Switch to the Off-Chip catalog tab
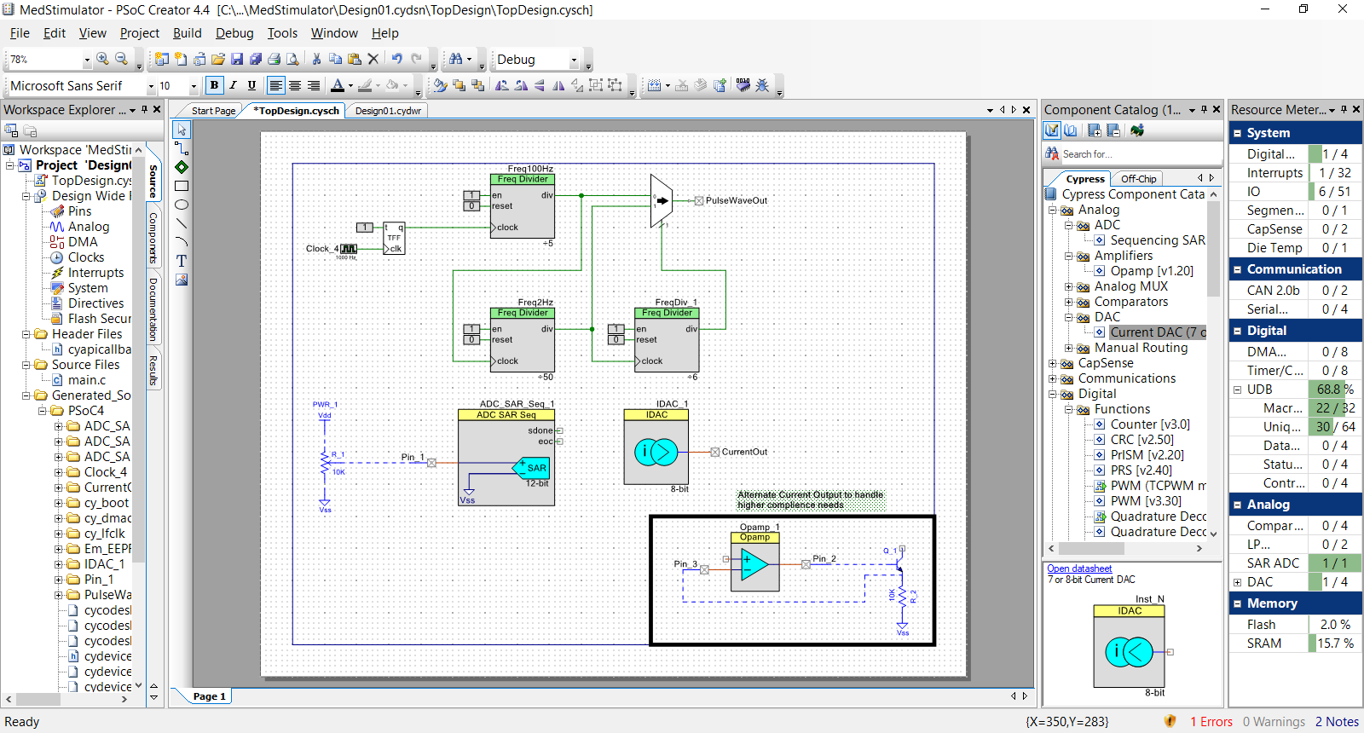The height and width of the screenshot is (733, 1364). coord(1138,179)
